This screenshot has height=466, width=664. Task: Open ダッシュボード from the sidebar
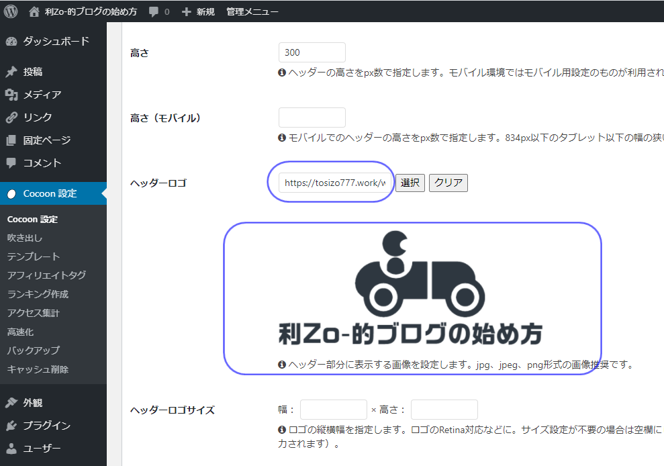[x=55, y=41]
